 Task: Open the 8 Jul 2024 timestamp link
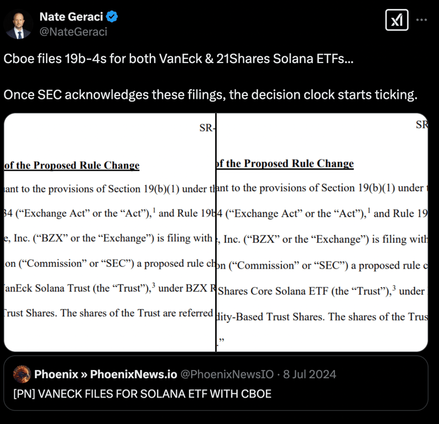coord(310,374)
